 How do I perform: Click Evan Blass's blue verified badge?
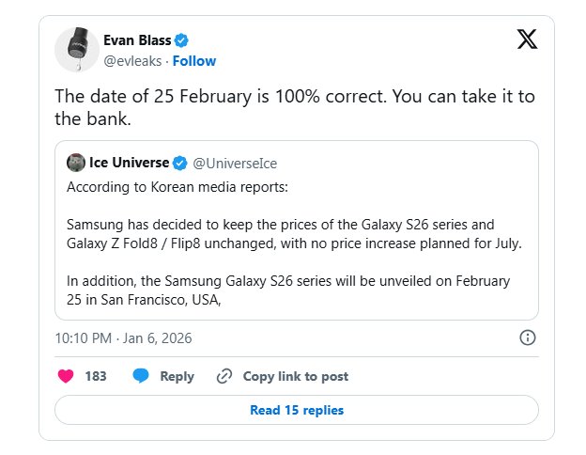point(182,40)
